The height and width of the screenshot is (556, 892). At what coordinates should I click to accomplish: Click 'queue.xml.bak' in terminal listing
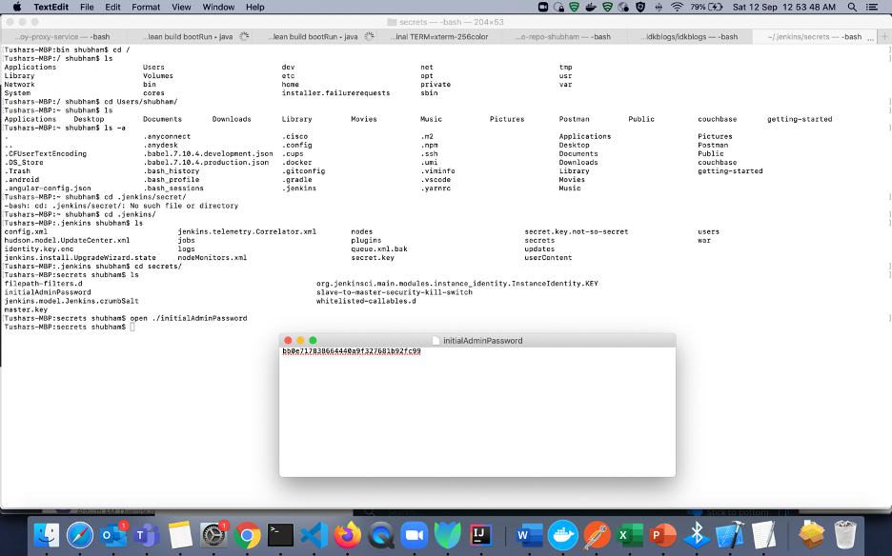(x=379, y=249)
